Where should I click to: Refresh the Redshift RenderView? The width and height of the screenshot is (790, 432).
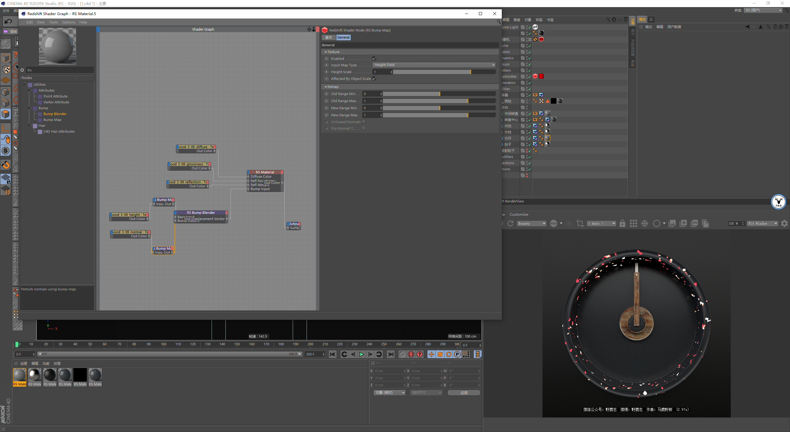510,223
